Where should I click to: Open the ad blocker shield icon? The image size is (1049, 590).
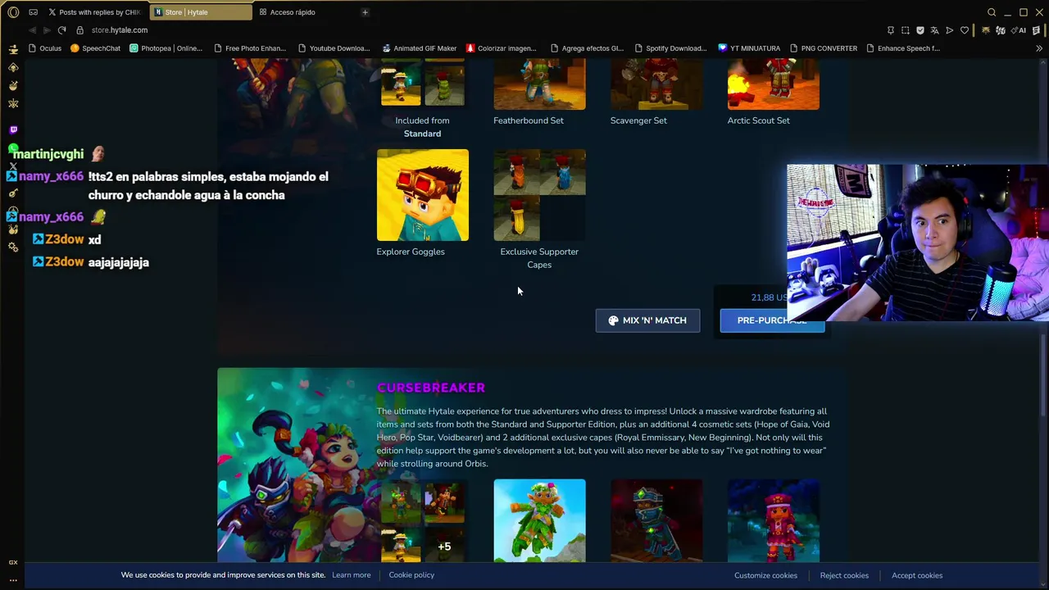[x=920, y=30]
